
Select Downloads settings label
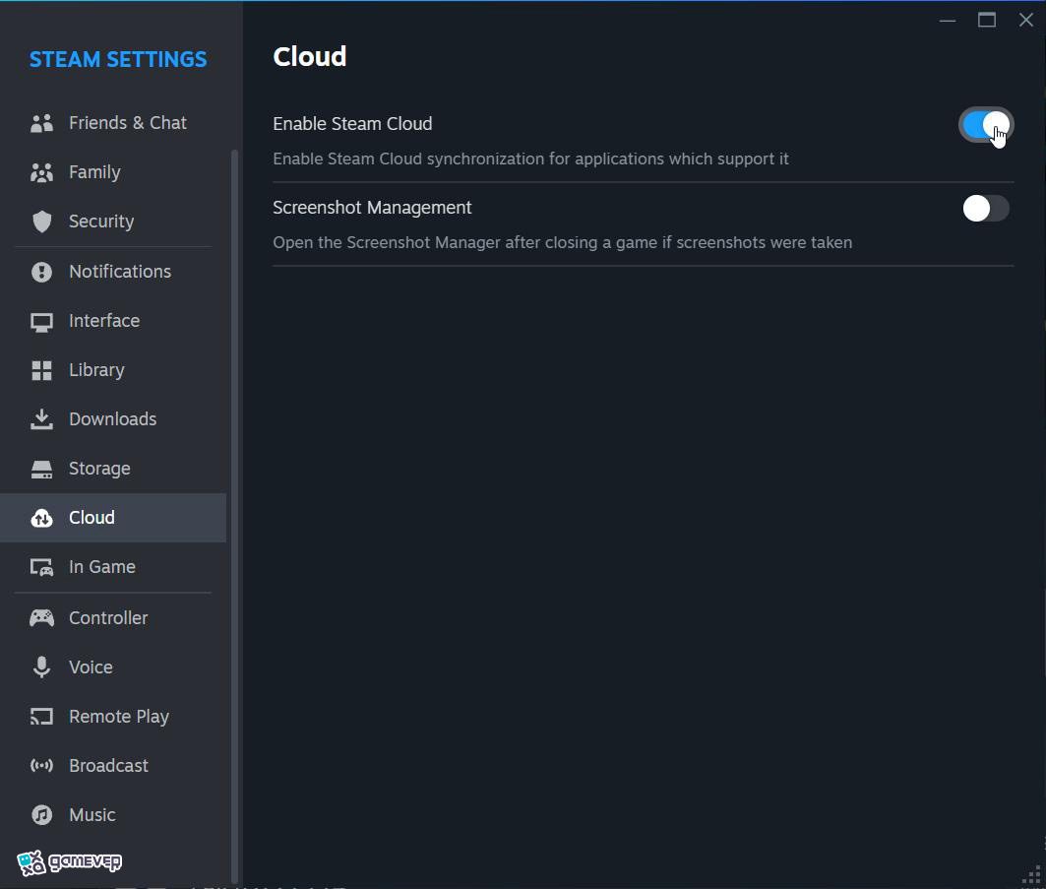(x=113, y=419)
